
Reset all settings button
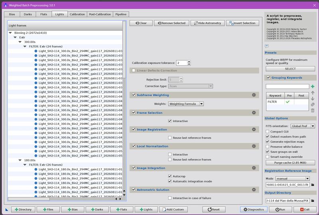[x=214, y=209]
